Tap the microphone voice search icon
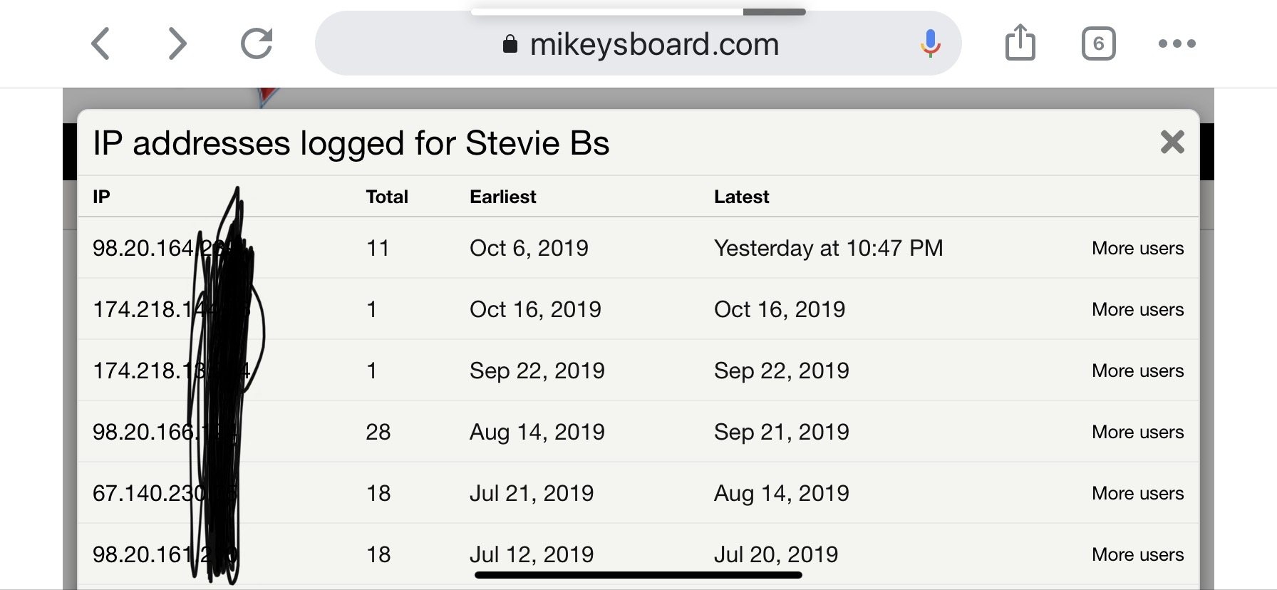Image resolution: width=1277 pixels, height=590 pixels. [x=930, y=43]
